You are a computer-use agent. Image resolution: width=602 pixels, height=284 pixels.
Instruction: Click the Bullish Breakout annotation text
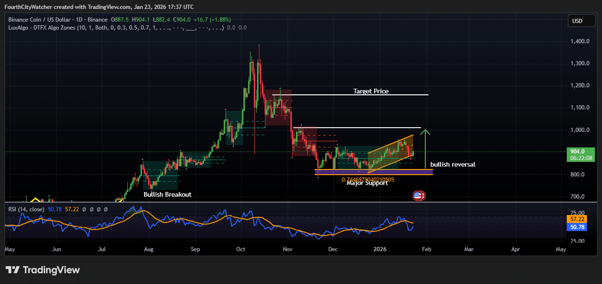coord(167,194)
